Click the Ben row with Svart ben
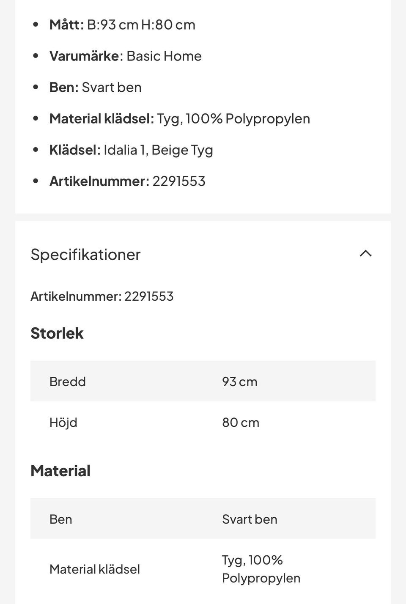This screenshot has width=406, height=604. pyautogui.click(x=202, y=519)
